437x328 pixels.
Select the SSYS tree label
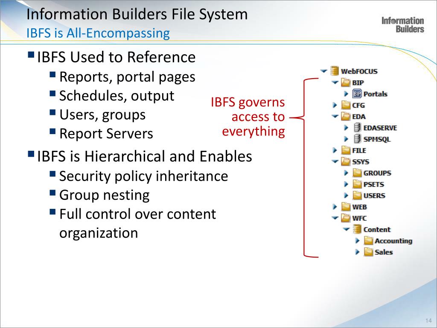[361, 162]
